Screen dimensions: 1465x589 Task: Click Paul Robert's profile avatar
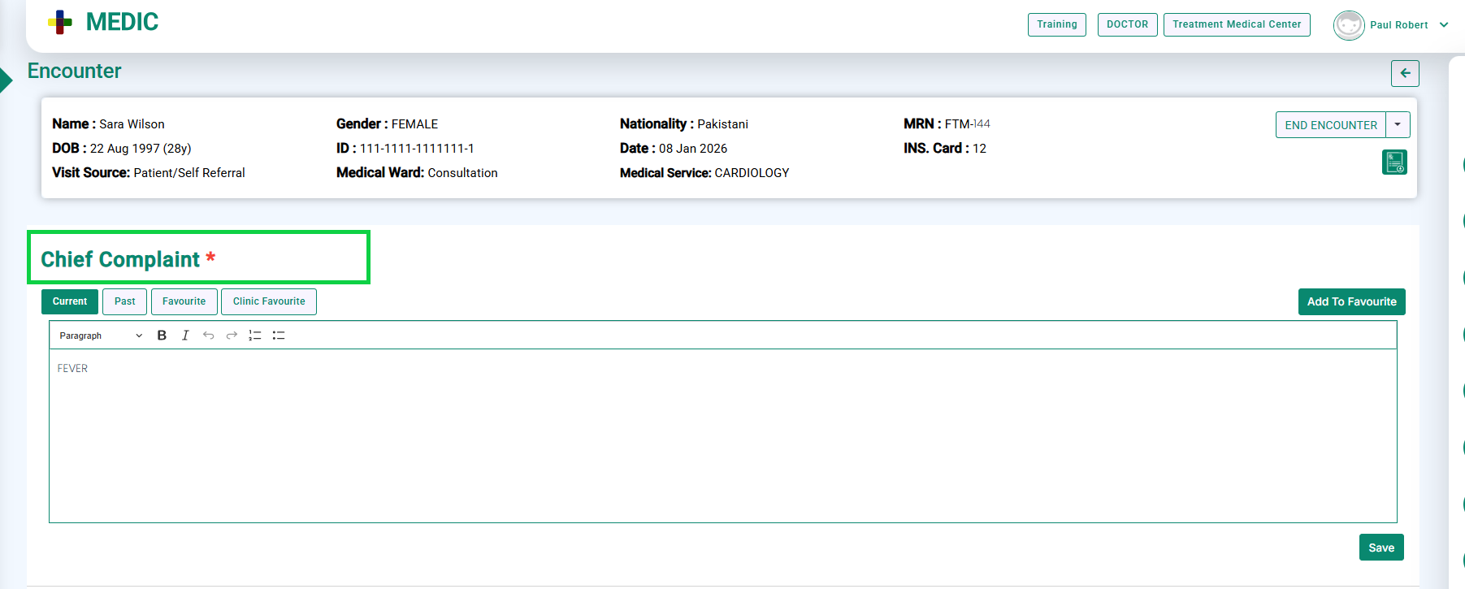coord(1348,25)
